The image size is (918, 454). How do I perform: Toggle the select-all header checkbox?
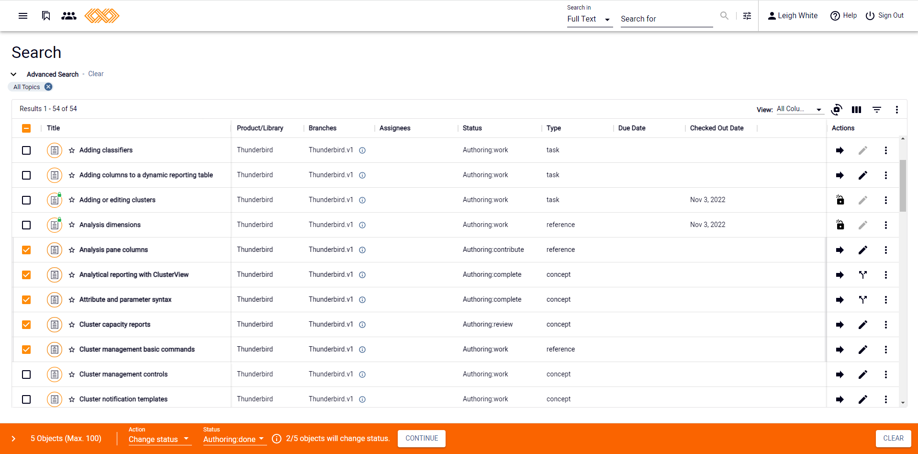(26, 128)
